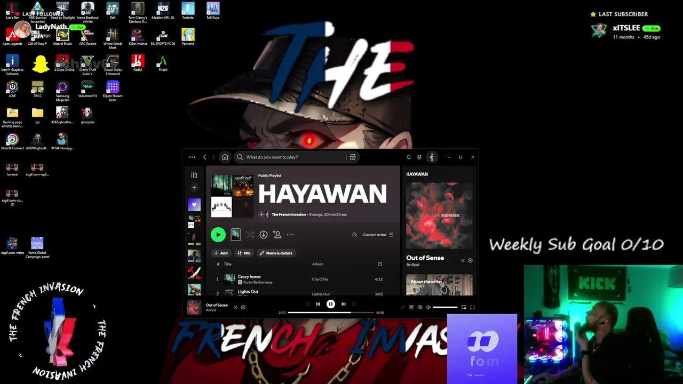Skip to next track
The height and width of the screenshot is (384, 683).
344,304
